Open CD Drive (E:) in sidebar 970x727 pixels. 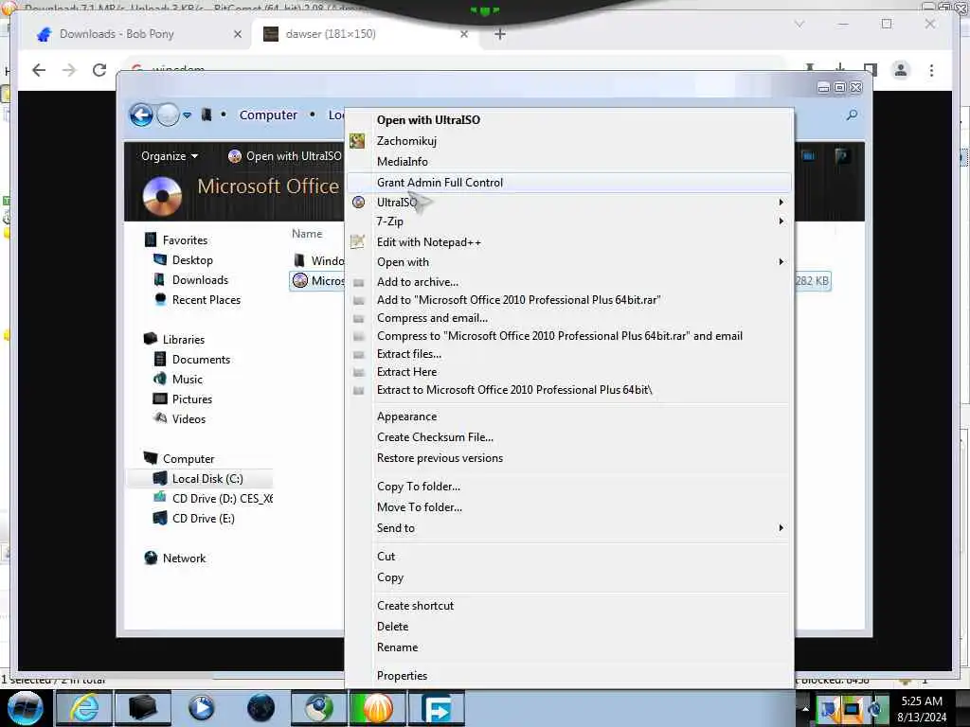click(x=203, y=518)
